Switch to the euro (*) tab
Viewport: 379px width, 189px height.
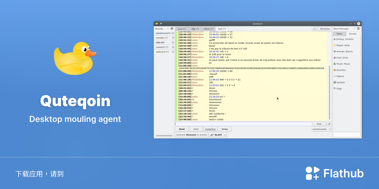182,29
